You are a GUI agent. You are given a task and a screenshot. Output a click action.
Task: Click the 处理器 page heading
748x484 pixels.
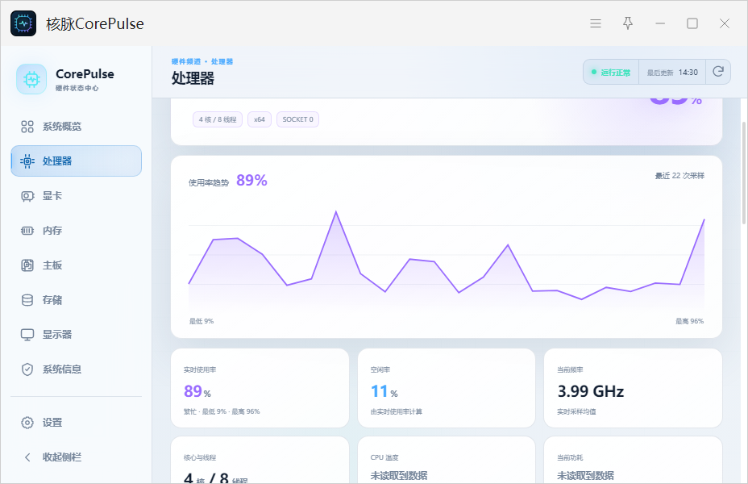pos(193,78)
